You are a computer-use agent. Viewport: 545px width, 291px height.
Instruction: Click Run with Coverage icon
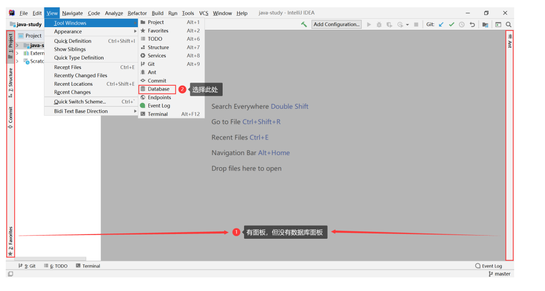(389, 25)
